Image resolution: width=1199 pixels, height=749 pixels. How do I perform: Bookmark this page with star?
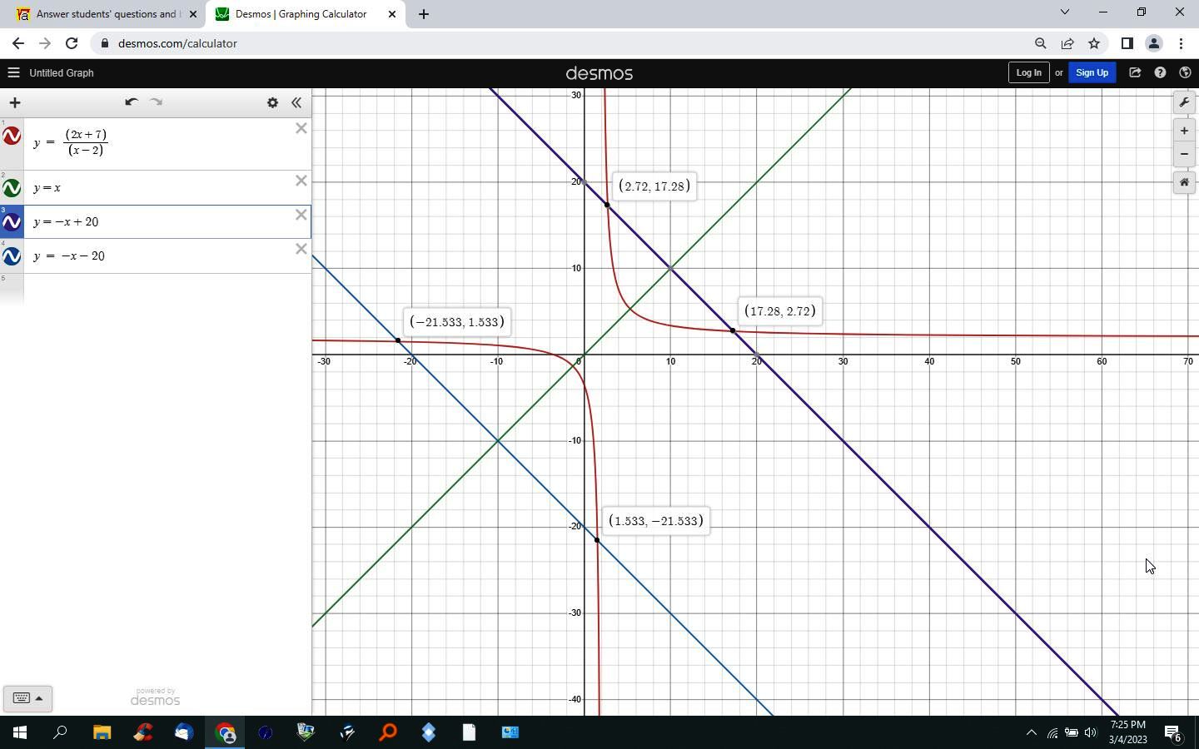coord(1094,43)
